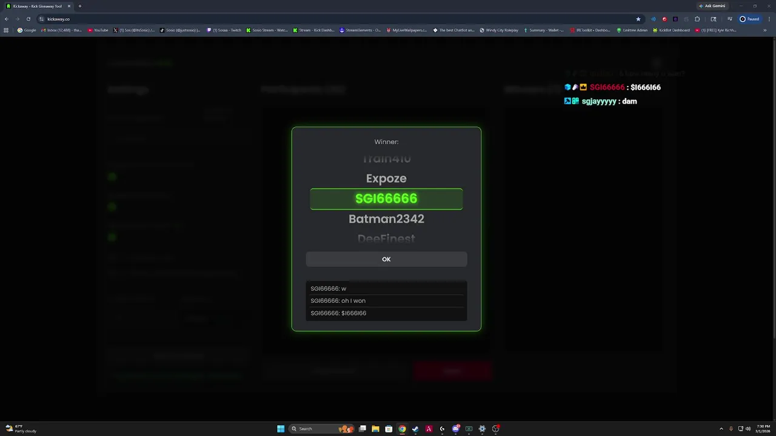This screenshot has width=776, height=436.
Task: Open red circular extension icon
Action: (x=664, y=19)
